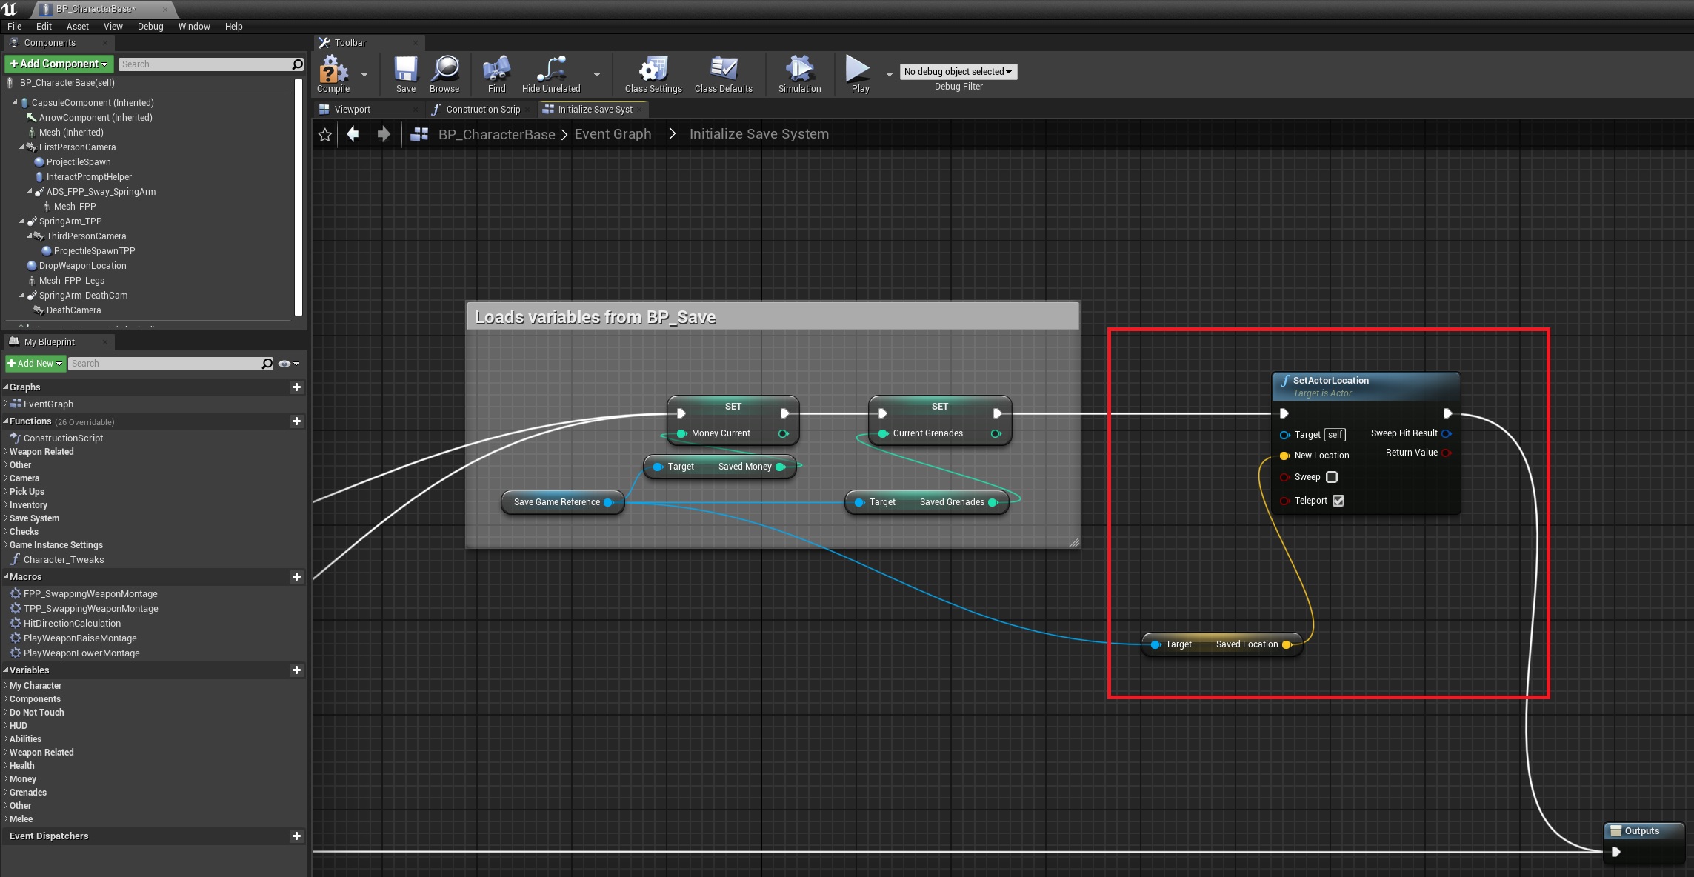Click the Find magnifier toolbar icon

click(496, 70)
